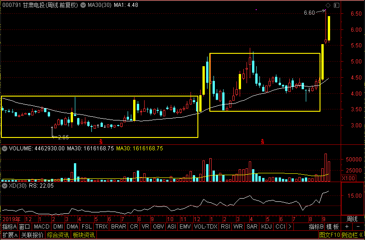Viewport: 365px width, 240px height.
Task: Click the red S marker near April 2020
Action: [263, 141]
